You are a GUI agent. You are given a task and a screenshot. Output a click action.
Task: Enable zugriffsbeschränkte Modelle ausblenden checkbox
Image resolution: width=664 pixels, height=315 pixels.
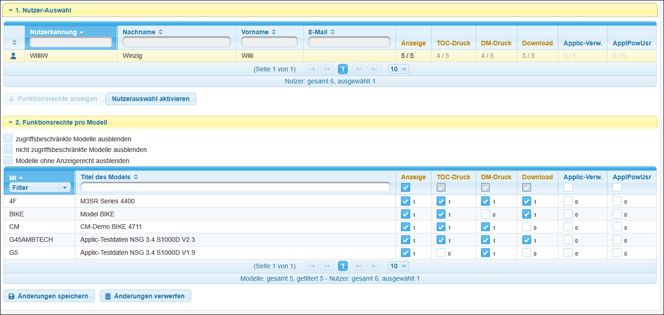click(x=8, y=139)
